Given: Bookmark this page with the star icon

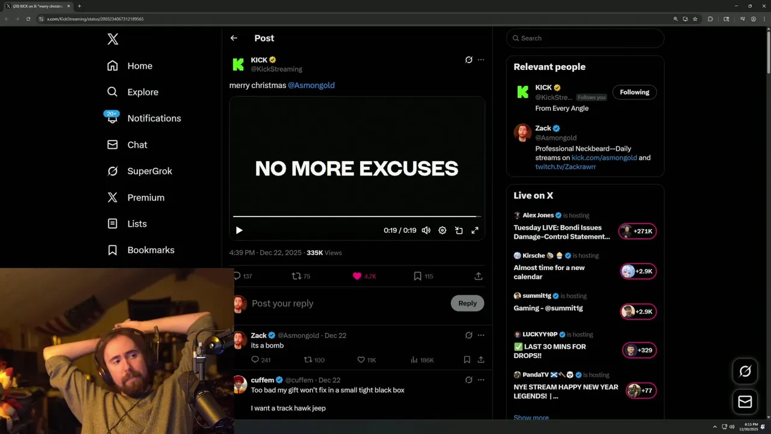Looking at the screenshot, I should point(695,19).
